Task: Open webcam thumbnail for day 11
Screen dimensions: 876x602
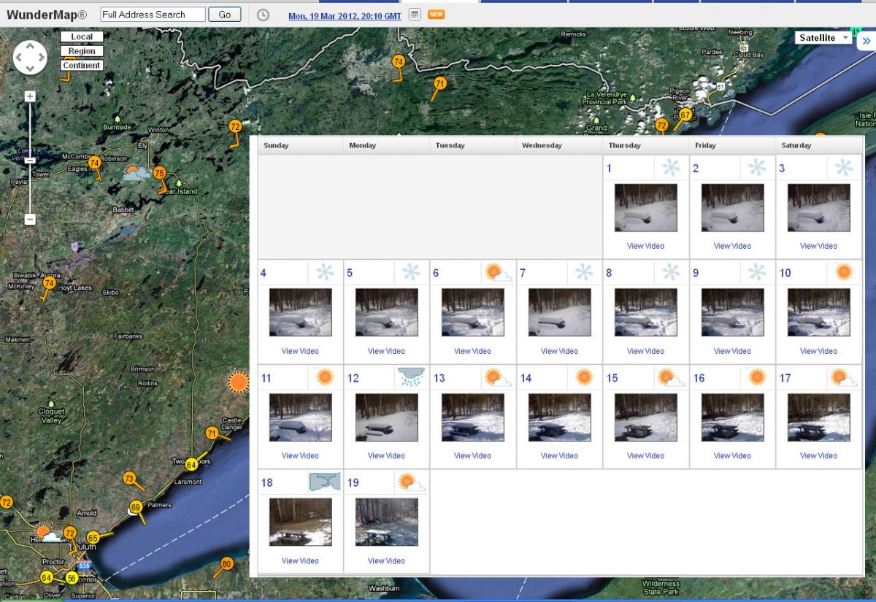Action: (300, 417)
